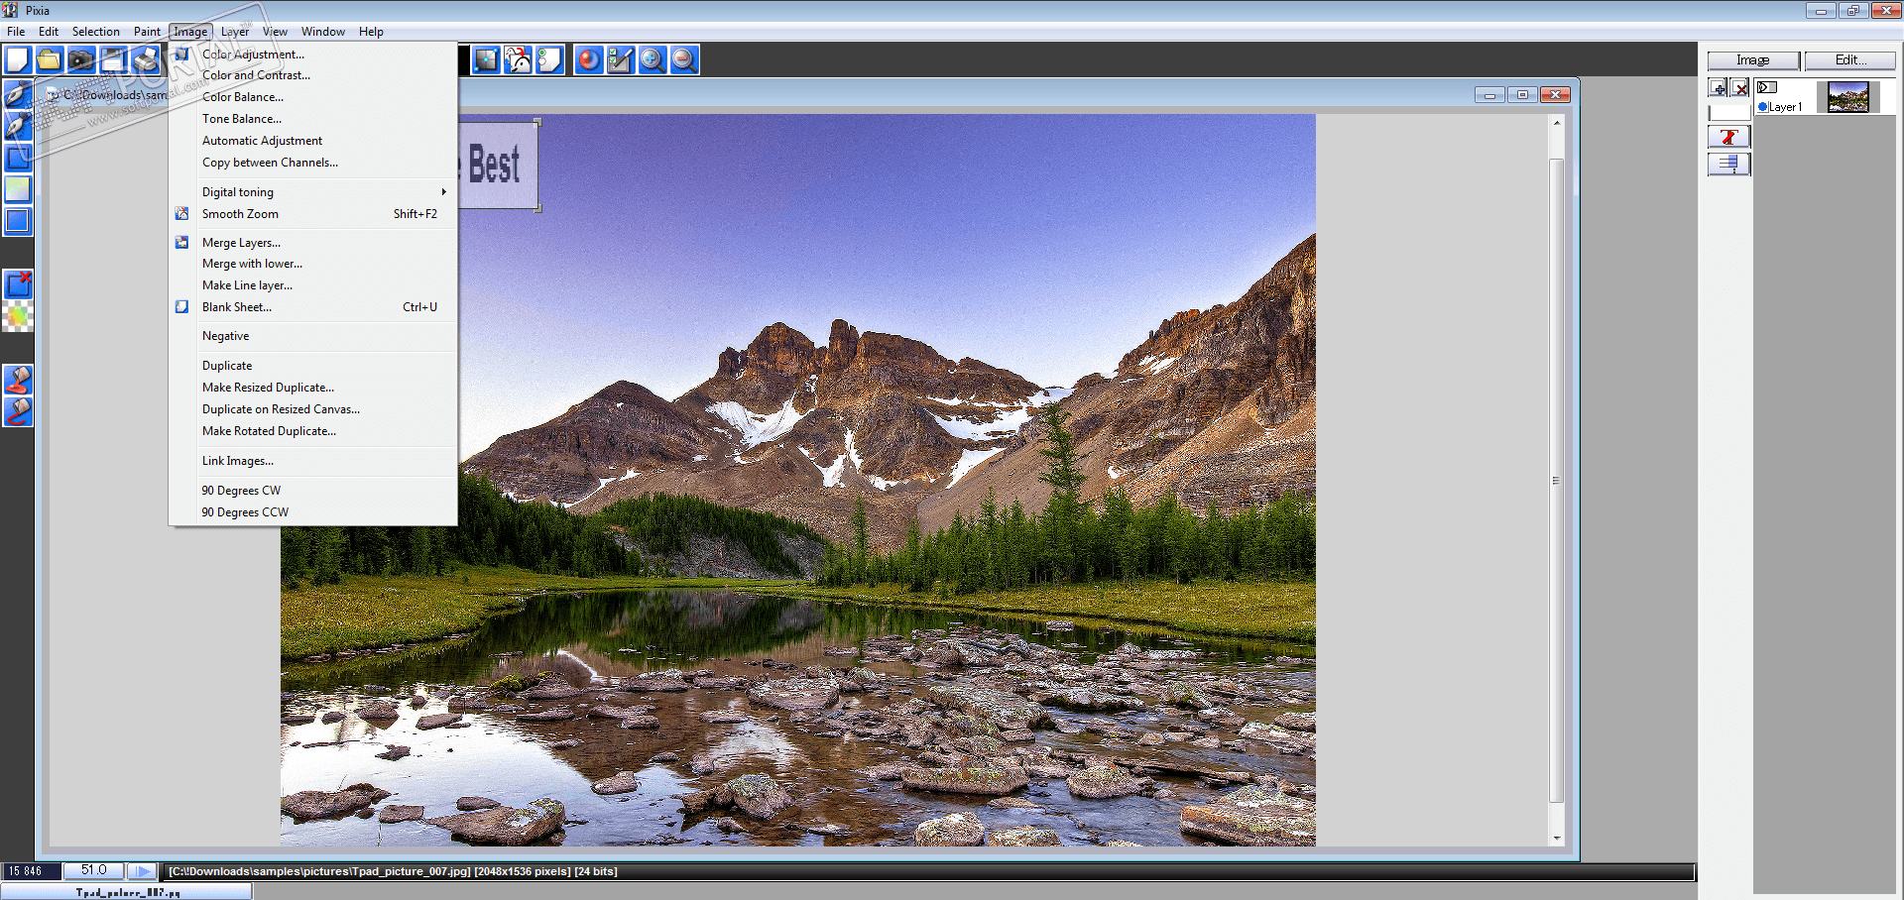Open the Selection menu
Screen dimensions: 1904x900
[x=95, y=32]
